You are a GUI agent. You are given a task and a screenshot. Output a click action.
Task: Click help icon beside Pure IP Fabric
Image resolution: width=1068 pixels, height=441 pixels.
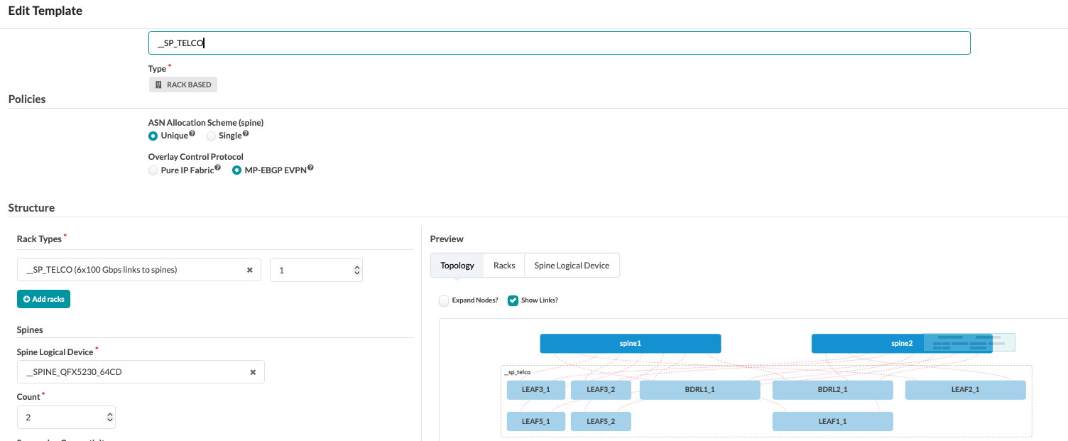click(218, 168)
